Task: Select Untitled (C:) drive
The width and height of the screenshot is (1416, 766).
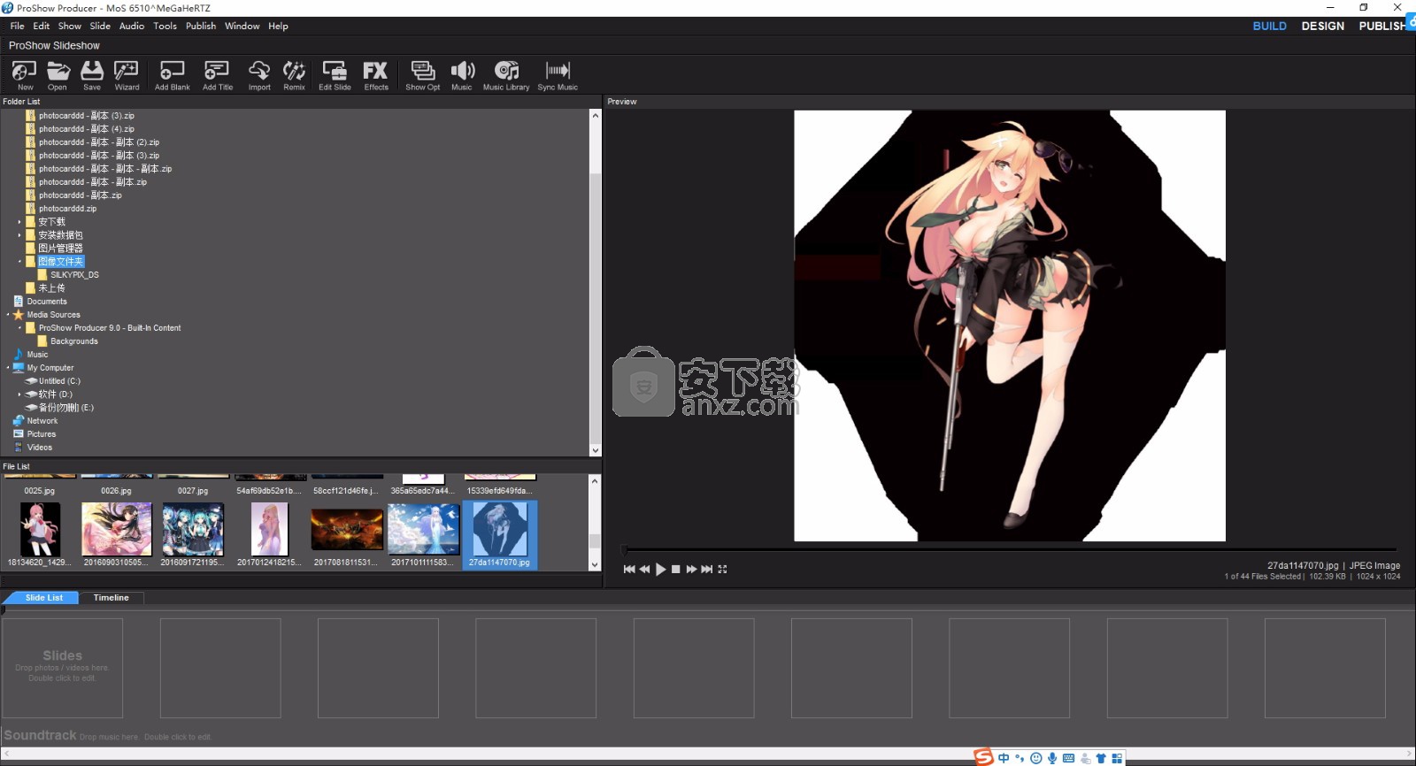Action: (59, 381)
